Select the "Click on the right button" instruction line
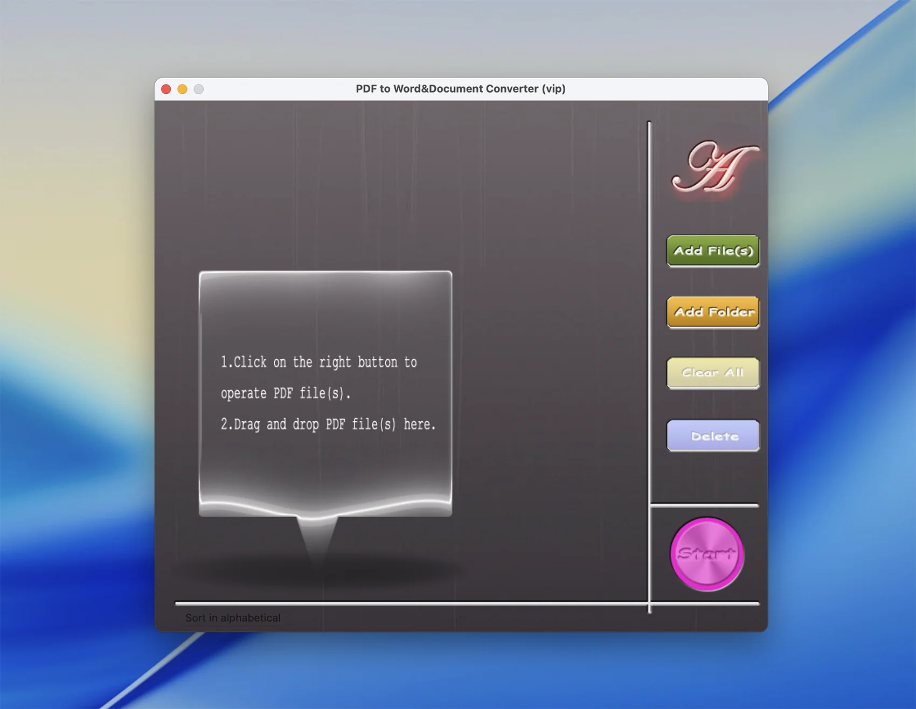This screenshot has width=916, height=709. 318,362
